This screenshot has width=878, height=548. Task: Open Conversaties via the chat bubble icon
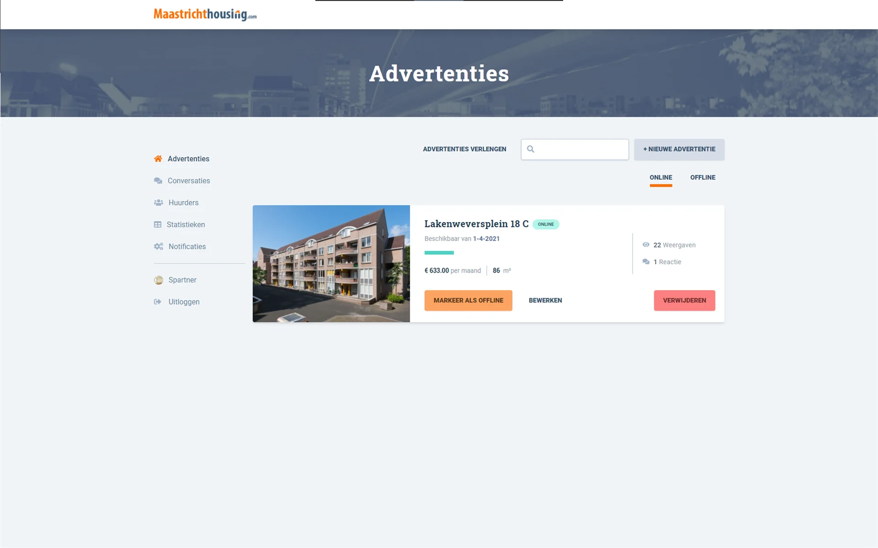click(x=158, y=180)
